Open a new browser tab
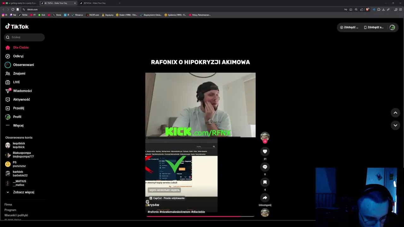 tap(119, 3)
